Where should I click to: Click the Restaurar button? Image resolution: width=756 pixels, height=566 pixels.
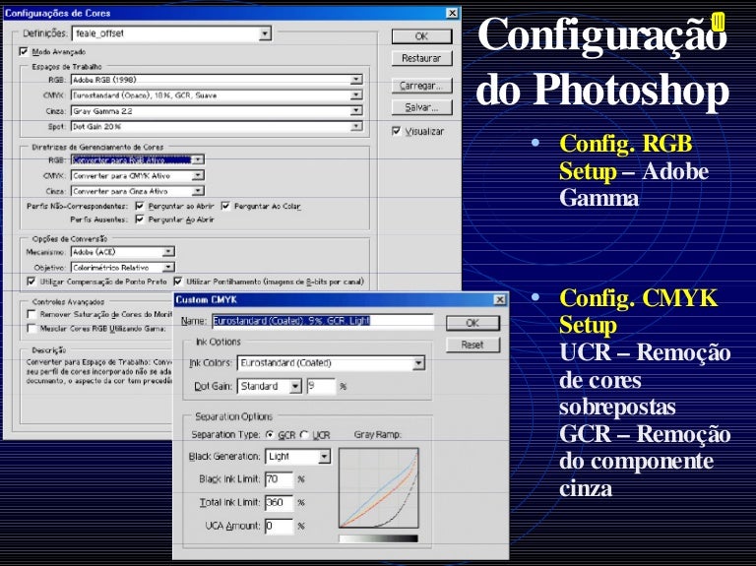421,58
